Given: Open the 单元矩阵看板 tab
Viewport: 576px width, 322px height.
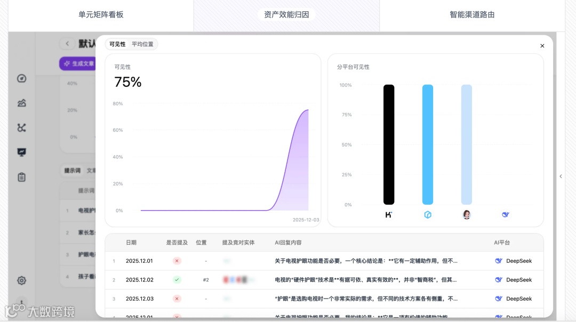Looking at the screenshot, I should [x=101, y=15].
